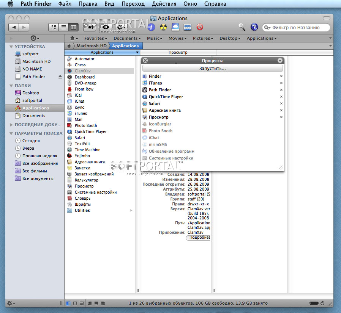Image resolution: width=341 pixels, height=313 pixels.
Task: Click the globe help toolbar icon
Action: click(x=254, y=27)
